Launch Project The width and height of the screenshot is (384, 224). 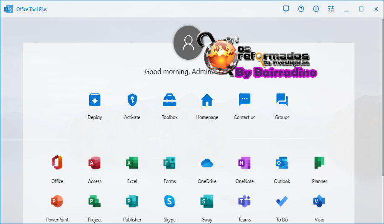pyautogui.click(x=95, y=201)
